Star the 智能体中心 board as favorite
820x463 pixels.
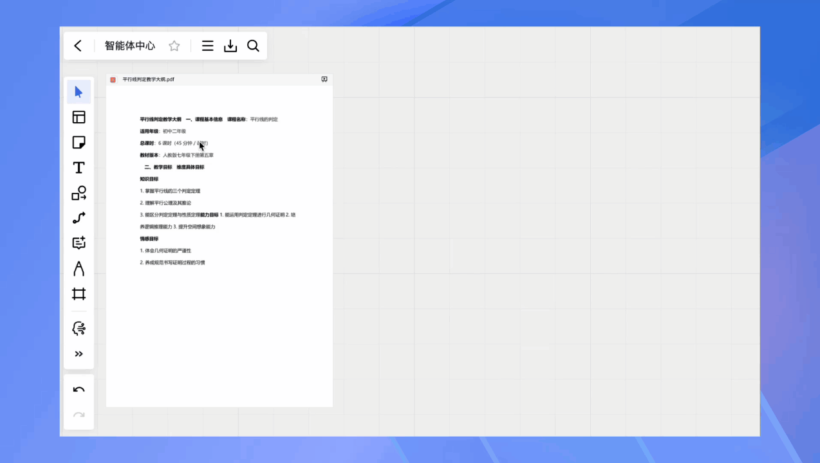click(x=174, y=46)
